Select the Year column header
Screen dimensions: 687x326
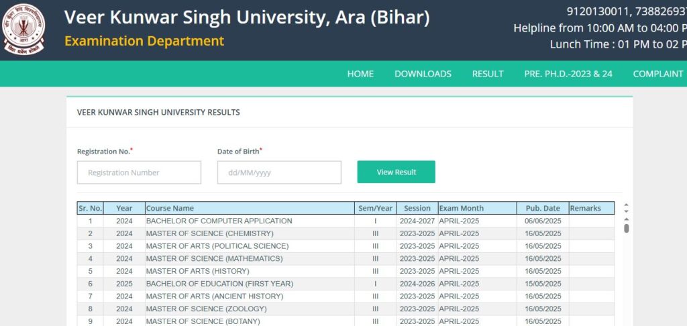[124, 208]
